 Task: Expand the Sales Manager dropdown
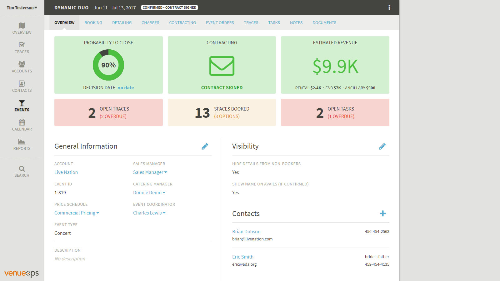click(150, 172)
